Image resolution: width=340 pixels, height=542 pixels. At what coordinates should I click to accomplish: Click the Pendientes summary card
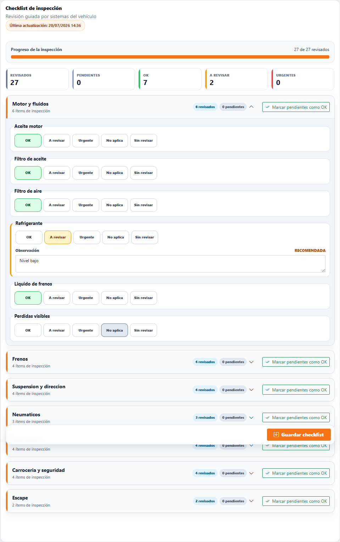104,79
